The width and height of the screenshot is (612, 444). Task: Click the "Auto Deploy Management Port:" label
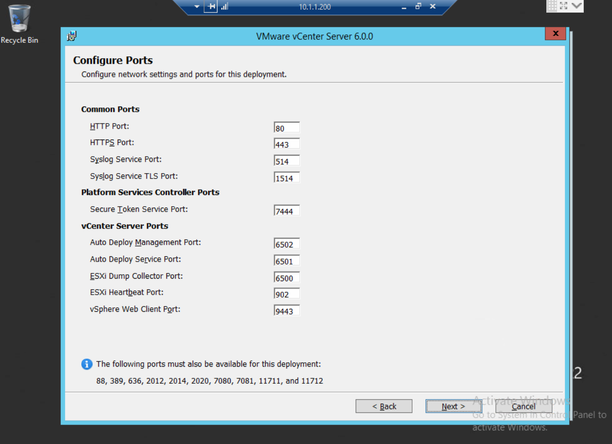pos(145,242)
